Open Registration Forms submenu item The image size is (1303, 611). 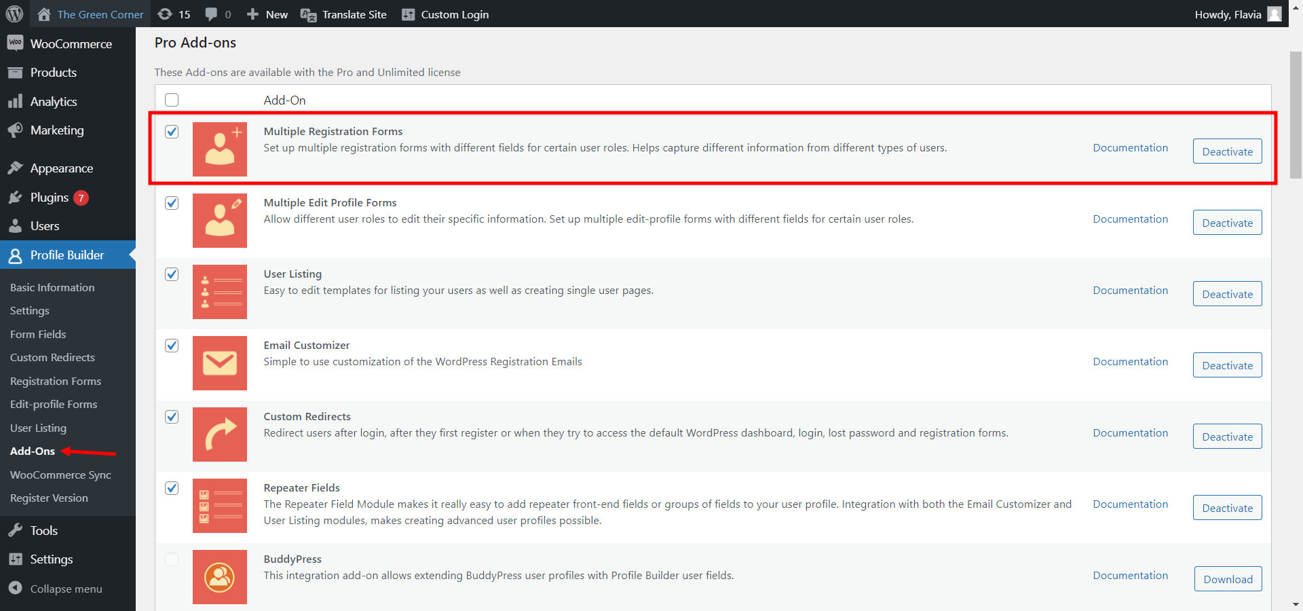coord(56,381)
